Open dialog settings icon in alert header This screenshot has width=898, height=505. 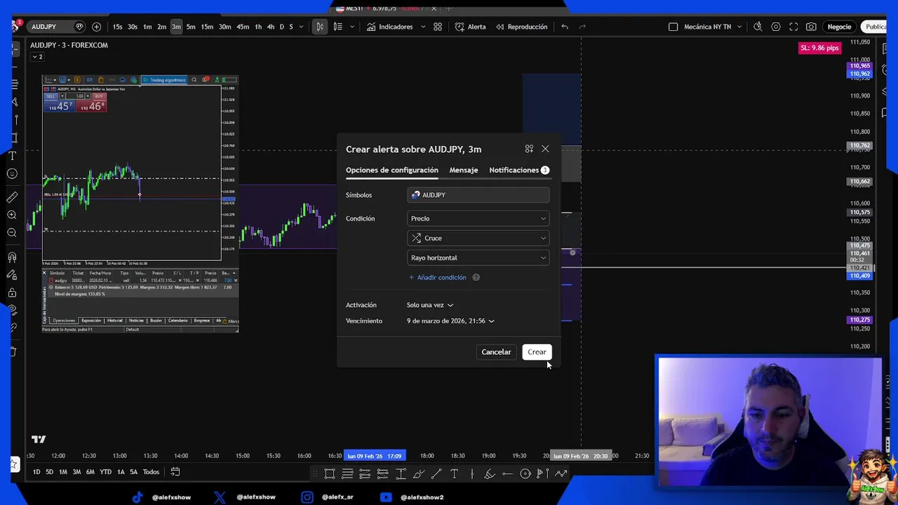point(529,149)
